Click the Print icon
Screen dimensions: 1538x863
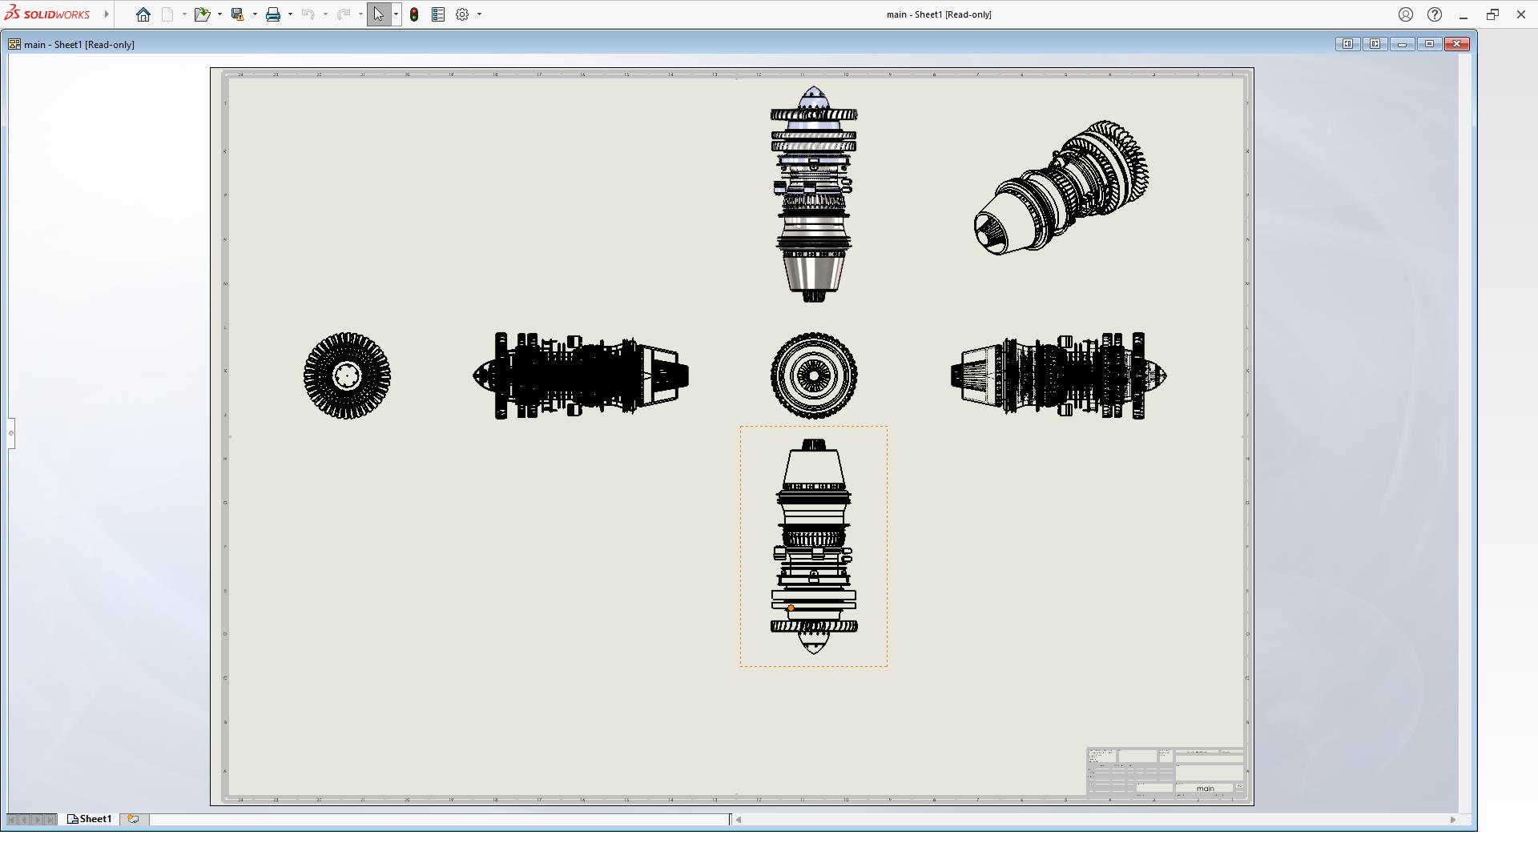tap(273, 14)
